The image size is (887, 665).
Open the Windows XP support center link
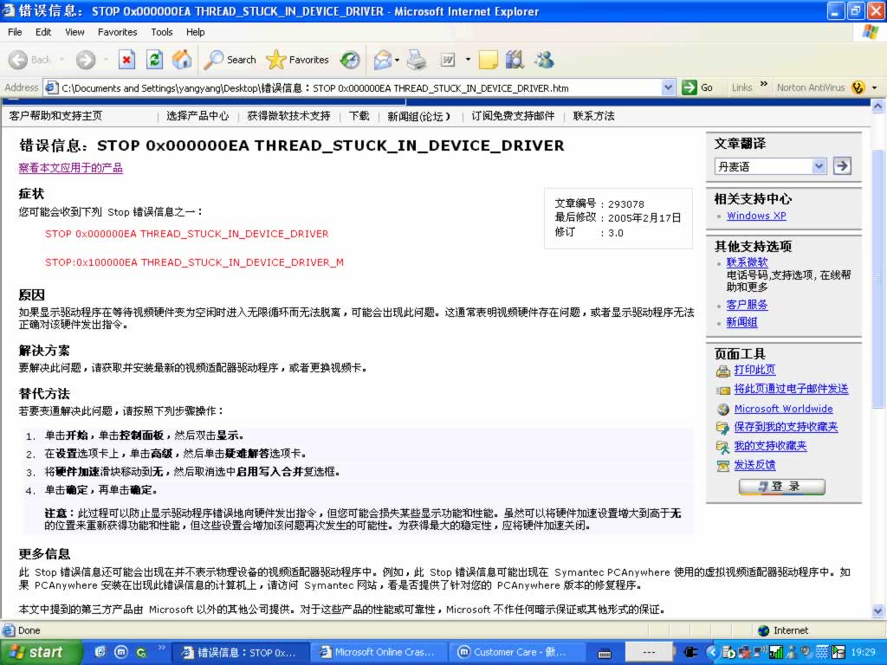756,216
